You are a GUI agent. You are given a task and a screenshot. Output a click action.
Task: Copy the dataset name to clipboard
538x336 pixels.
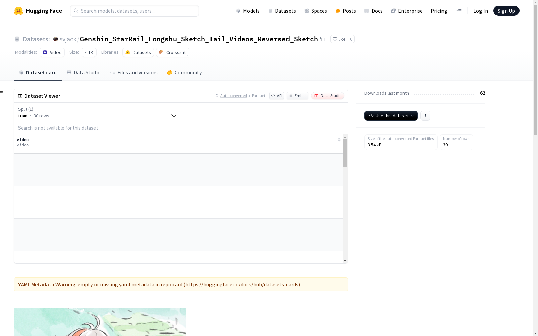322,39
